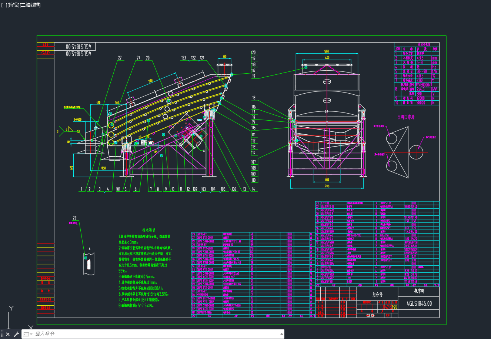Expand recent commands dropdown arrow
The width and height of the screenshot is (491, 339).
31,334
